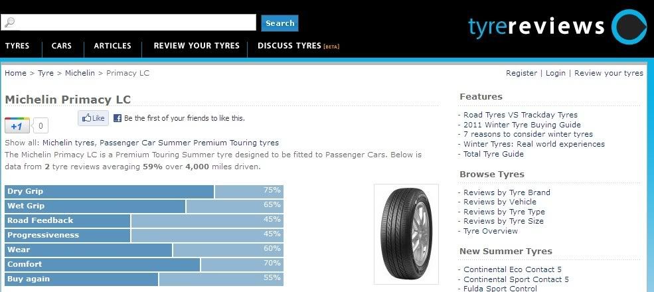Viewport: 654px width, 292px height.
Task: Click the magnifier icon in search box
Action: click(9, 23)
